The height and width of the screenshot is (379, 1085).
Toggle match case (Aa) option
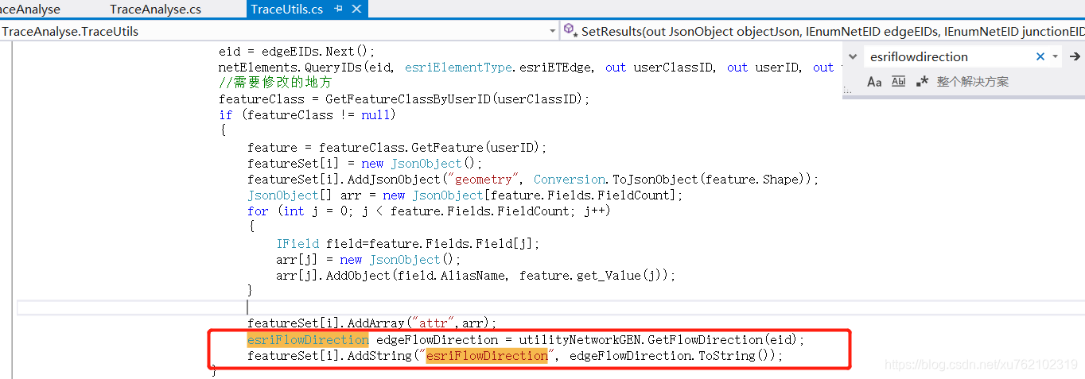[x=874, y=81]
